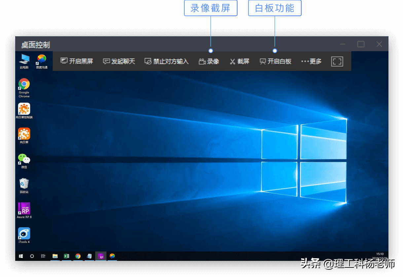Expand the 更多 menu
This screenshot has height=277, width=403.
point(311,61)
